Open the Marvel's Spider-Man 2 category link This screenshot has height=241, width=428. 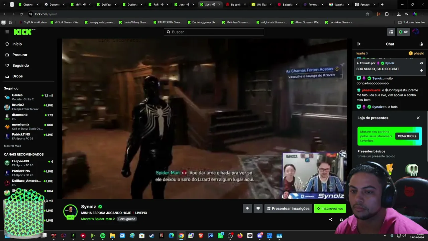98,219
